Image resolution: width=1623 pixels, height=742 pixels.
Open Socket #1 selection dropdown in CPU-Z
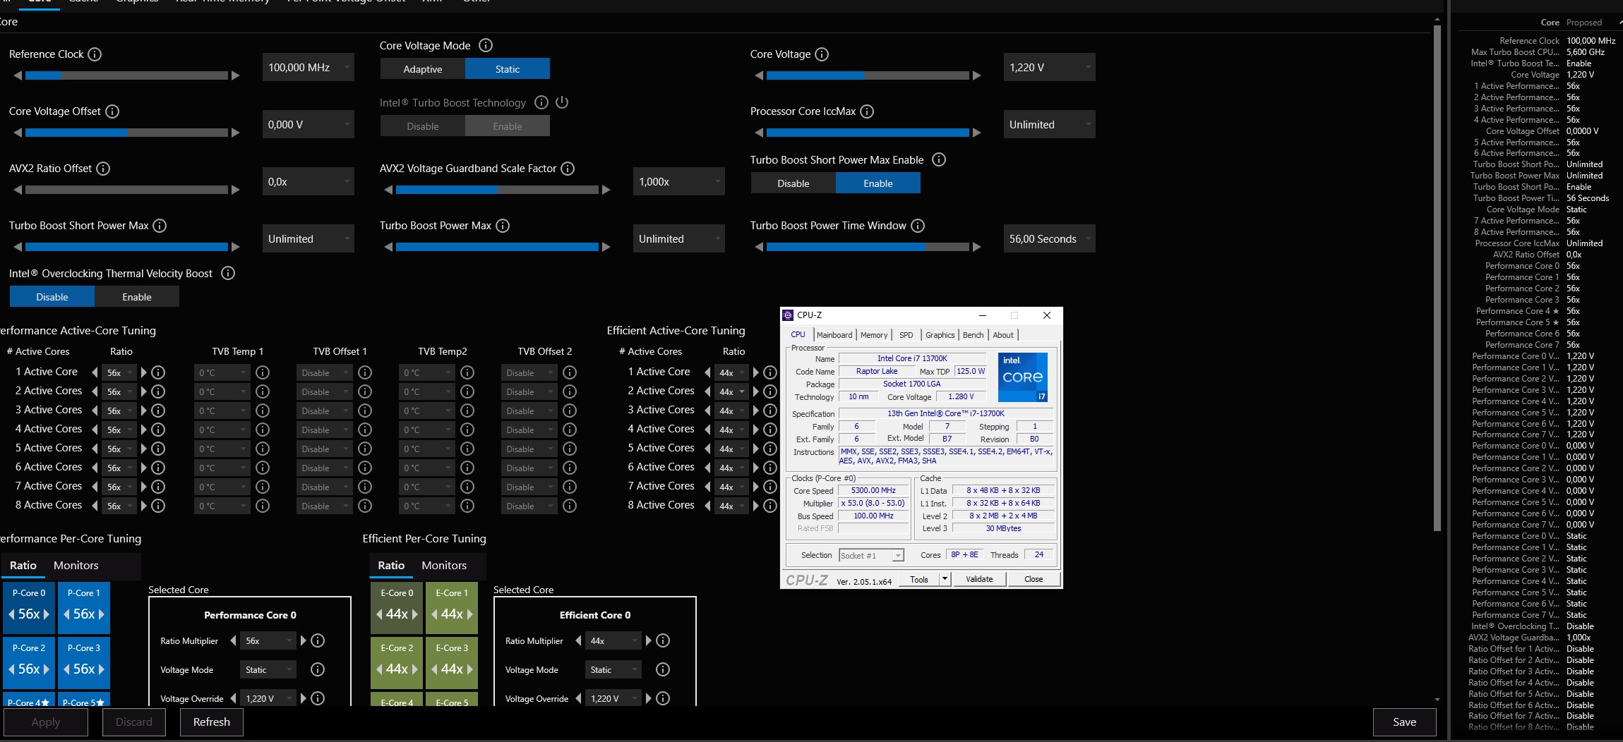click(871, 556)
